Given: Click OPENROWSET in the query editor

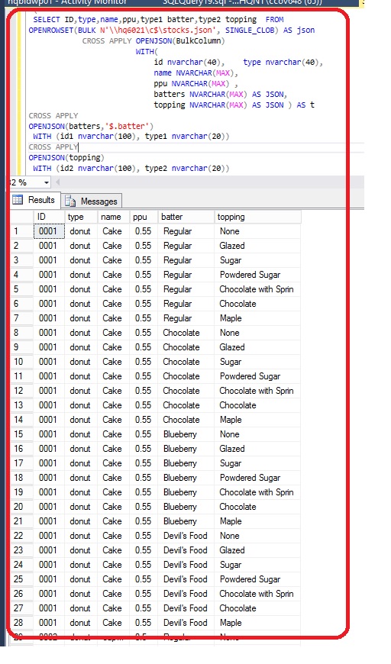Looking at the screenshot, I should coord(51,30).
